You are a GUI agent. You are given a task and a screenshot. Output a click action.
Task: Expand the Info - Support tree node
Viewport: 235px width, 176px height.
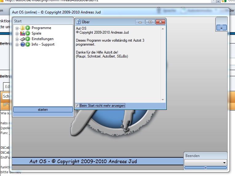[17, 45]
